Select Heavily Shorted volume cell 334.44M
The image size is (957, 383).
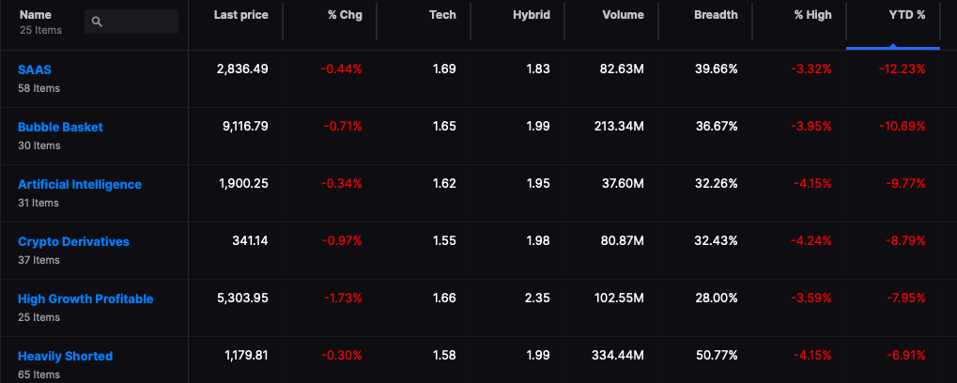(618, 356)
